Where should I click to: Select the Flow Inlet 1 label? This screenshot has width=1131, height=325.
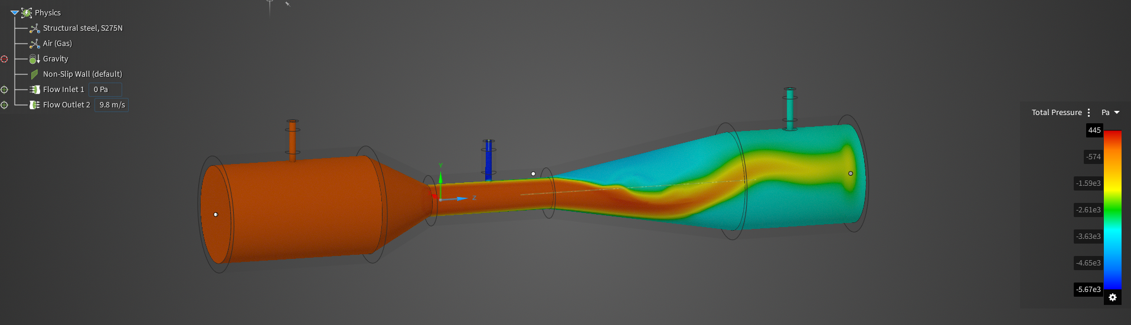64,89
